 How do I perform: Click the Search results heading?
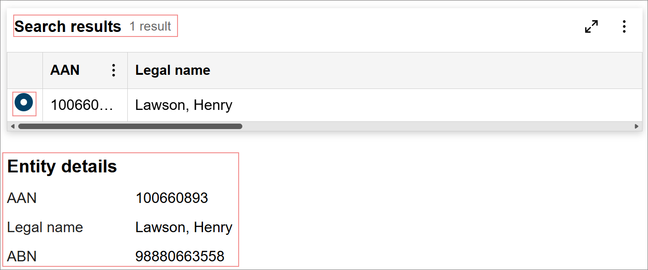point(68,26)
